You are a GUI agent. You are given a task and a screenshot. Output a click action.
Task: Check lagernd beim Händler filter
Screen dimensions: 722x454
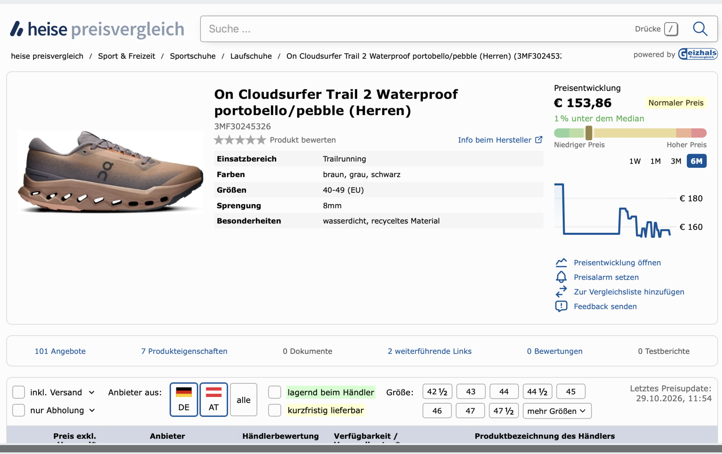point(275,392)
